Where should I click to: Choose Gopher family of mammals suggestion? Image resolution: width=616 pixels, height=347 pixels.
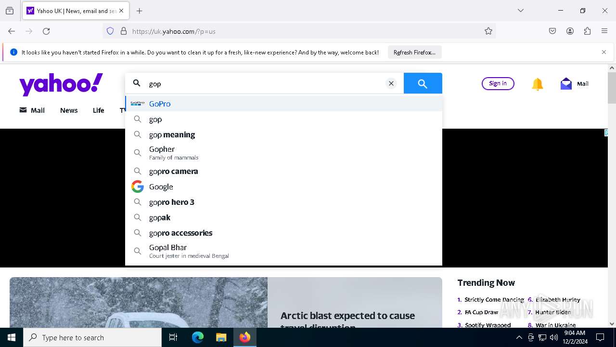pyautogui.click(x=283, y=153)
